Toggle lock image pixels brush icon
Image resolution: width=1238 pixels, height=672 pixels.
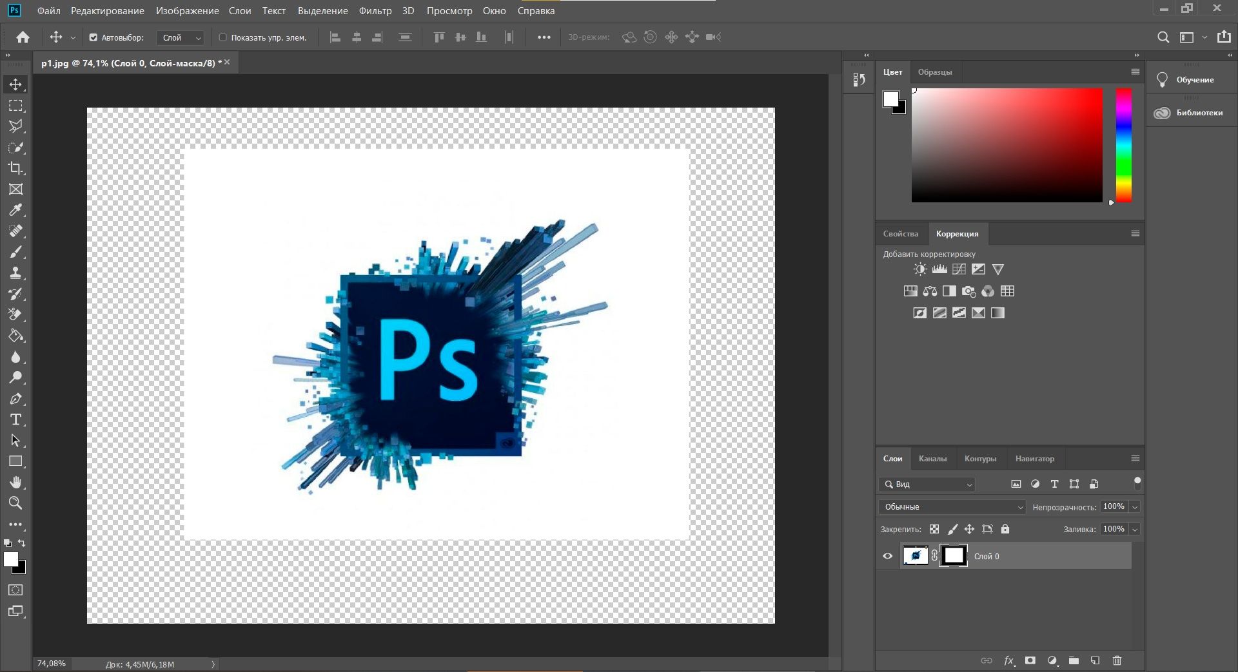point(952,529)
